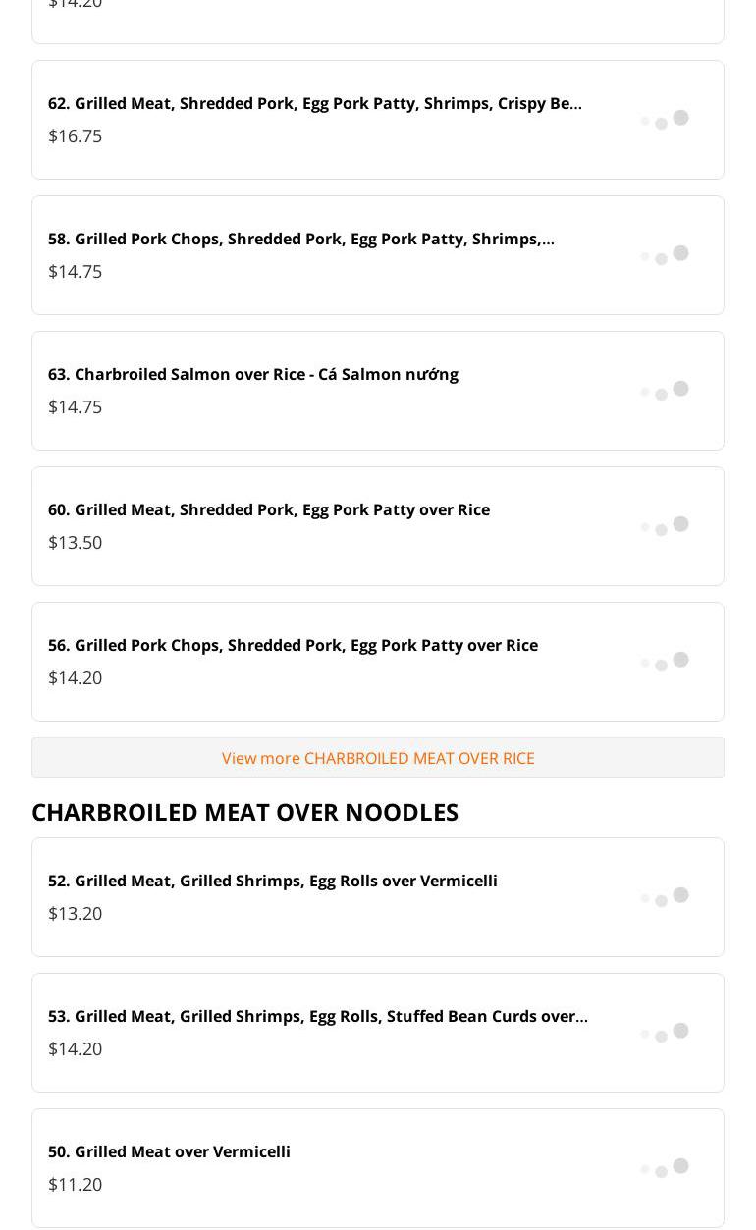
Task: Click the image placeholder on item 58
Action: click(x=665, y=255)
